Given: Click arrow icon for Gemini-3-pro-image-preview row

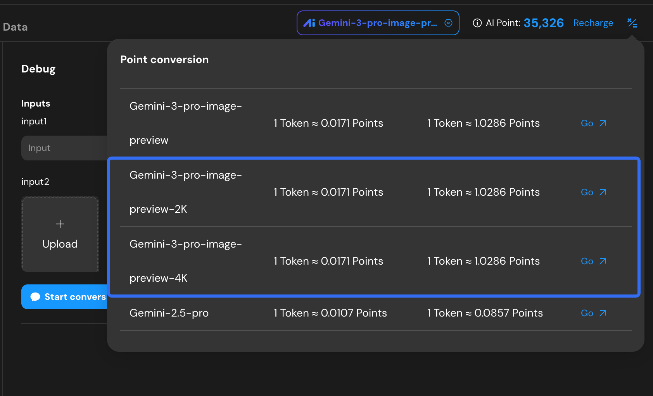Looking at the screenshot, I should coord(603,124).
